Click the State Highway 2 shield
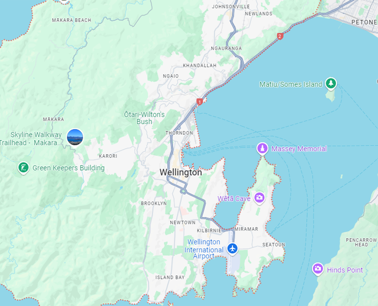 point(280,36)
